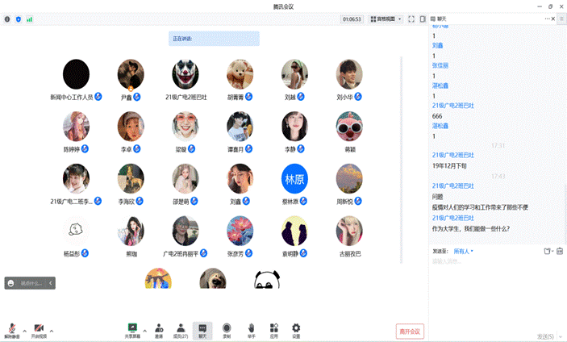Select the joker avatar 21级广电2班巴吐
The width and height of the screenshot is (567, 342).
[186, 74]
